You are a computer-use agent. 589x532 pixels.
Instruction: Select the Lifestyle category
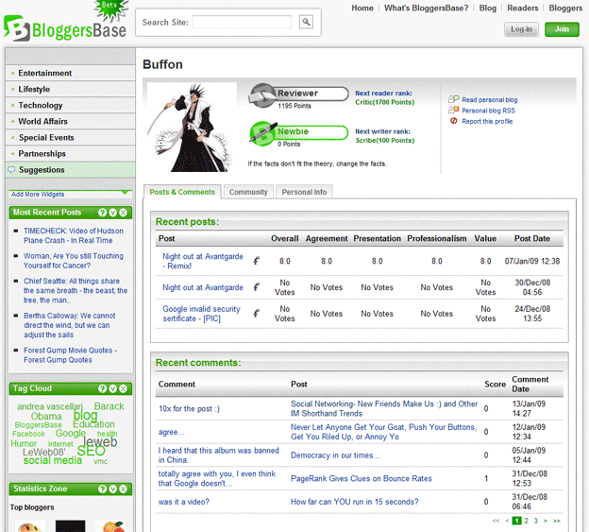70,89
